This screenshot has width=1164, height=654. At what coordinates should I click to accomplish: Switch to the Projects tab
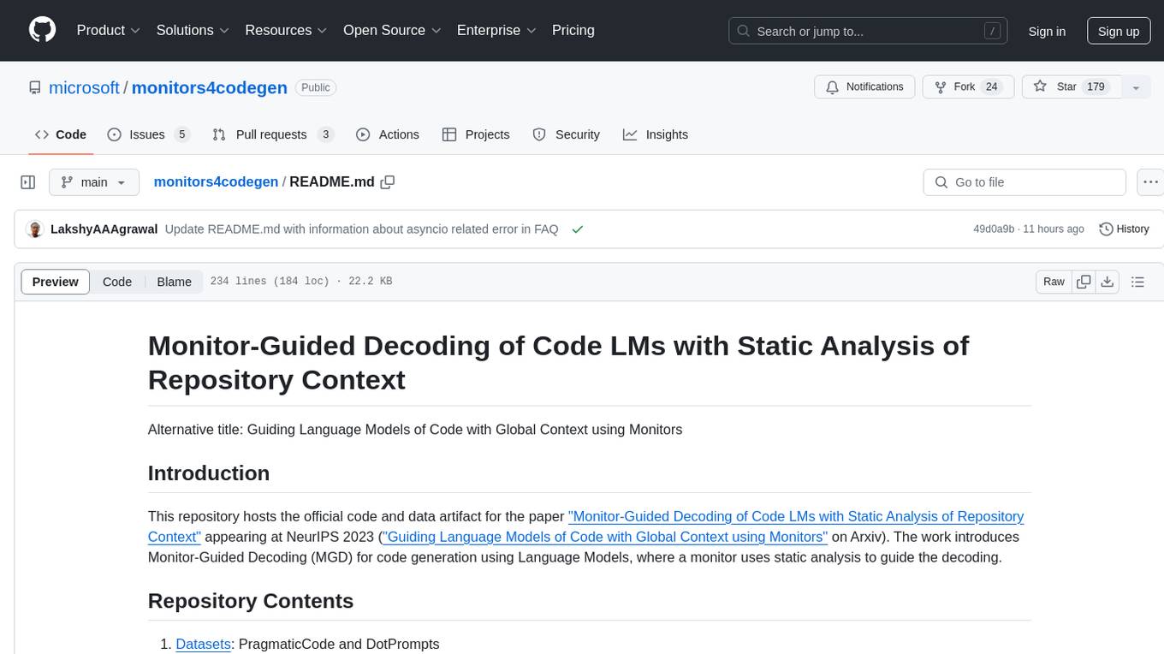click(x=476, y=134)
